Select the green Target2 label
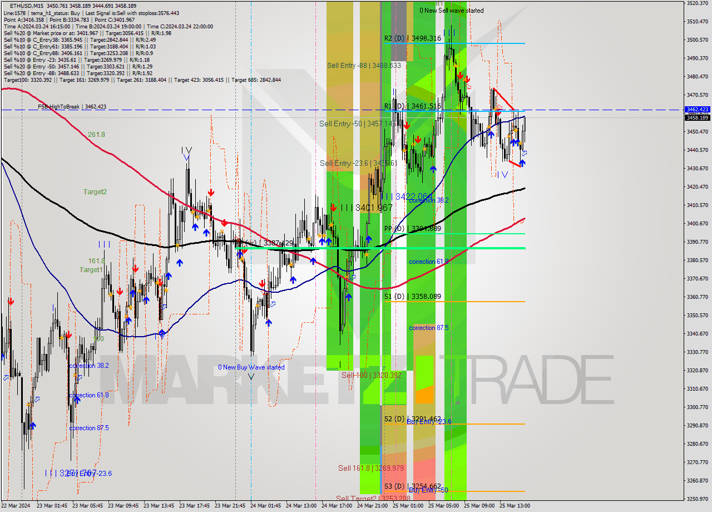The height and width of the screenshot is (512, 712). (x=95, y=192)
